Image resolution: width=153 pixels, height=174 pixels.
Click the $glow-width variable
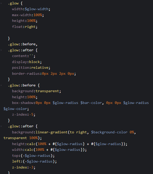click(x=37, y=9)
